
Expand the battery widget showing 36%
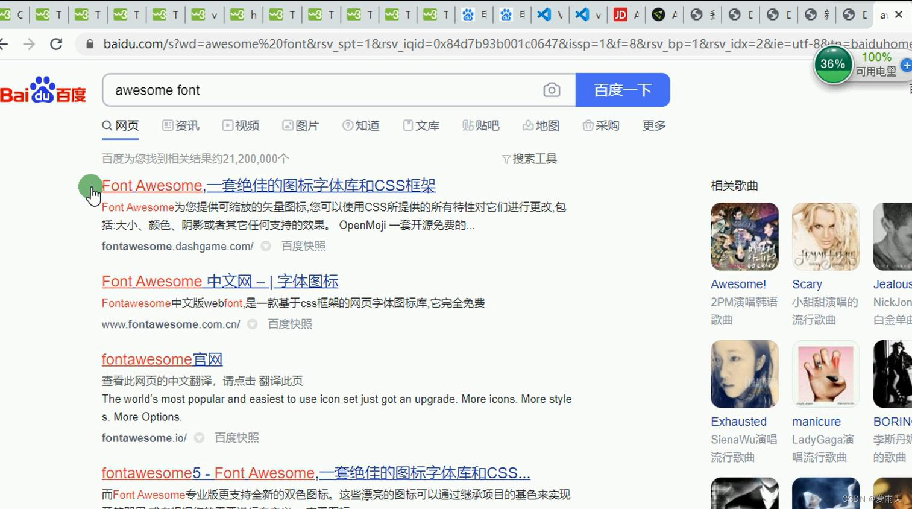pyautogui.click(x=833, y=64)
